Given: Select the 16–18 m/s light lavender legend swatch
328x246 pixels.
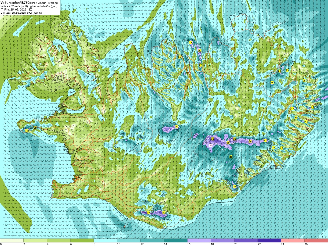Looking at the screenshot, I should click(199, 241).
